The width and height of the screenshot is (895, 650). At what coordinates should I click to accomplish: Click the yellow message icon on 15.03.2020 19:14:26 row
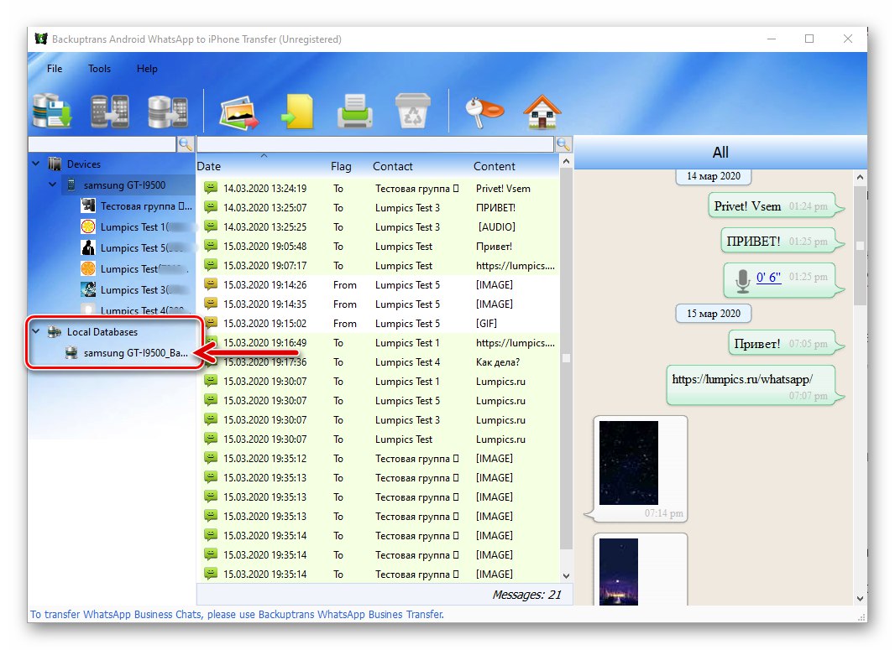[x=211, y=284]
